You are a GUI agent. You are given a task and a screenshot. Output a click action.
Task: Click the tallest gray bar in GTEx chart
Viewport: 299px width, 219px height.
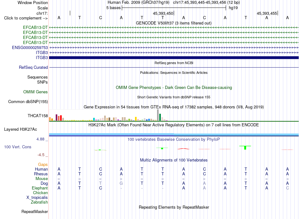(x=158, y=115)
